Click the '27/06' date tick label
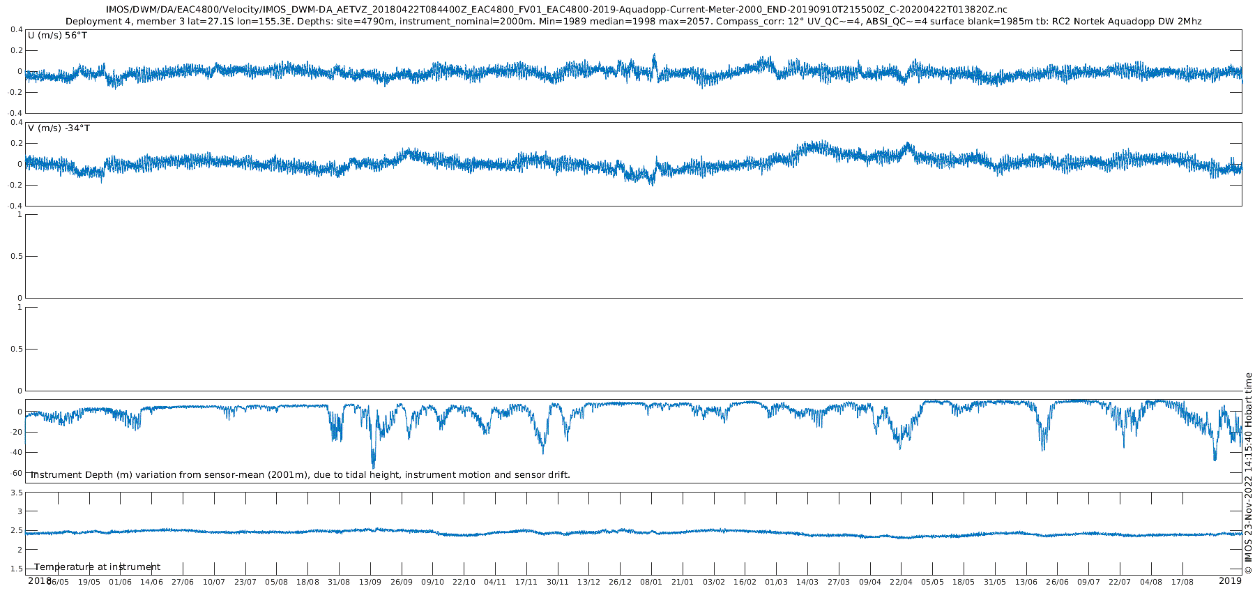1255x593 pixels. pos(183,582)
